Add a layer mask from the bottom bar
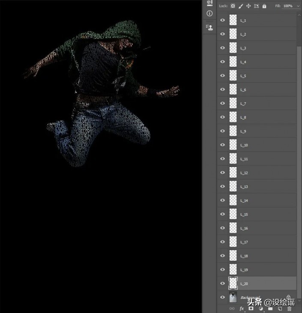This screenshot has width=302, height=313. tap(251, 308)
